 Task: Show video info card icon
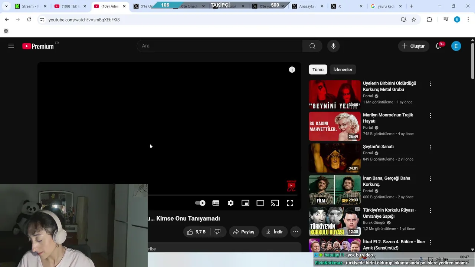pyautogui.click(x=292, y=70)
